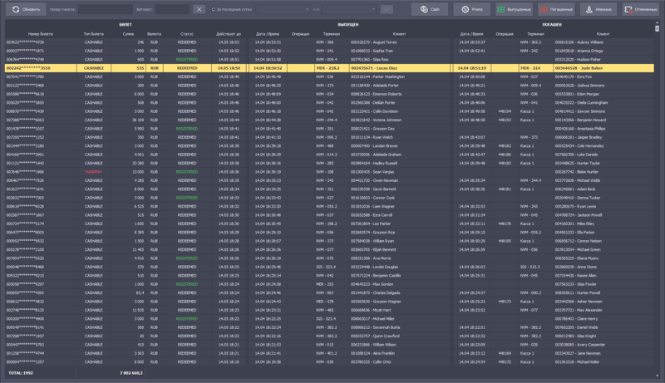The image size is (665, 383).
Task: Apply date range with checkmark button
Action: pyautogui.click(x=387, y=9)
